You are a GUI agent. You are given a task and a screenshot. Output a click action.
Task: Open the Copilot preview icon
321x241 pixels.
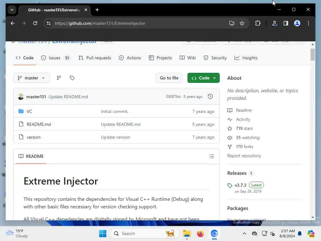click(x=311, y=233)
